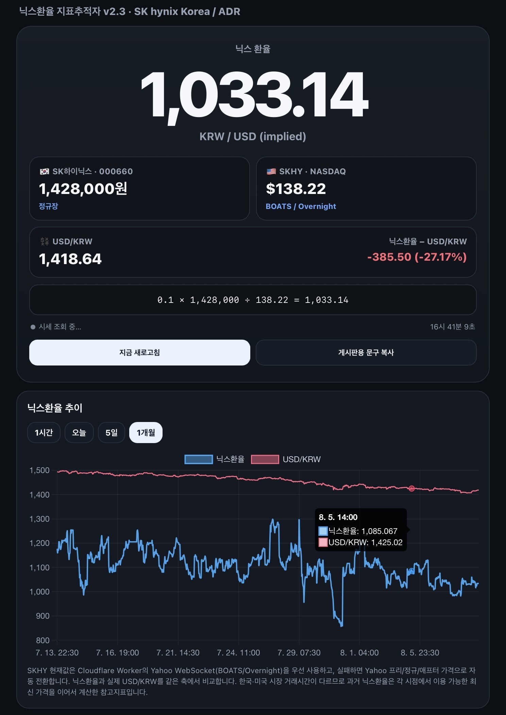Click tooltip value 닉스환율: 1,085.067

(363, 531)
